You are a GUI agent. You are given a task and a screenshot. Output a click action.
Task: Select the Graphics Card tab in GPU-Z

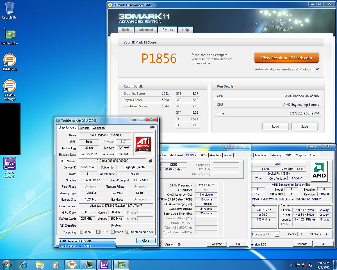tap(67, 127)
